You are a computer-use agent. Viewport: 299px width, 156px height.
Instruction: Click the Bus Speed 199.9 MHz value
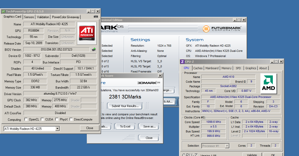213,131
